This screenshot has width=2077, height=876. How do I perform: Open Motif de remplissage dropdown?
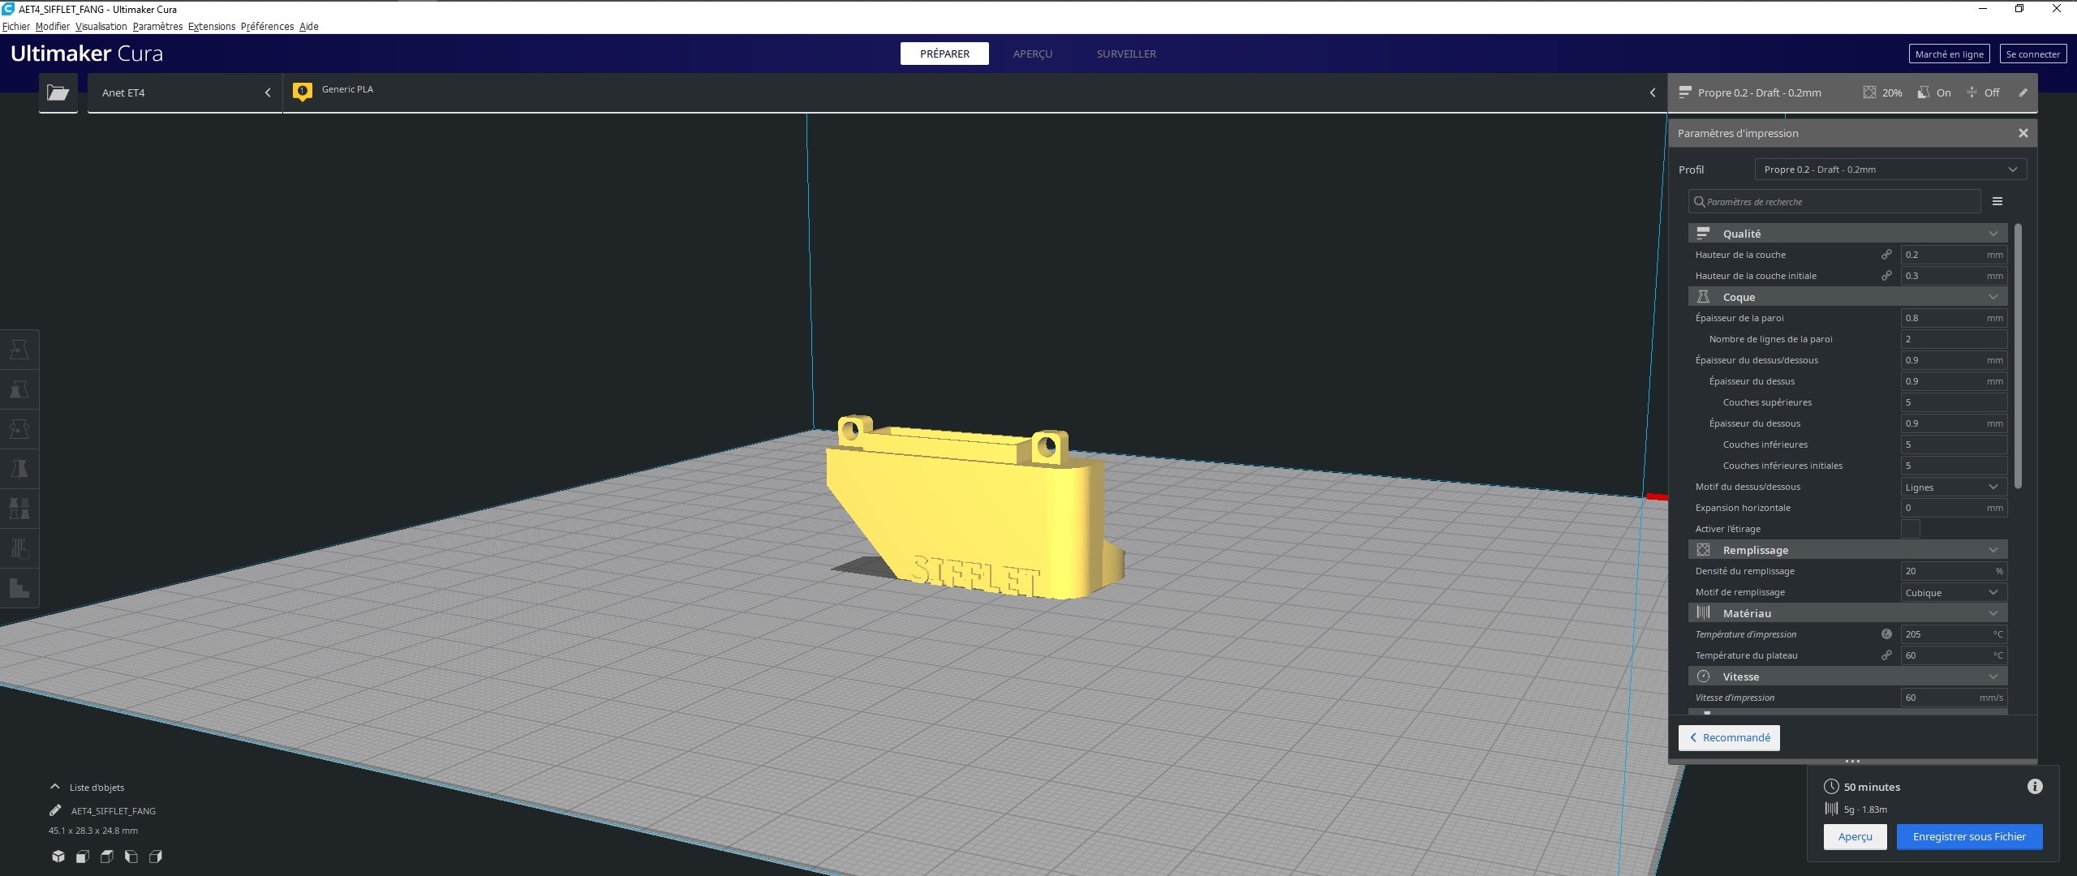point(1952,593)
